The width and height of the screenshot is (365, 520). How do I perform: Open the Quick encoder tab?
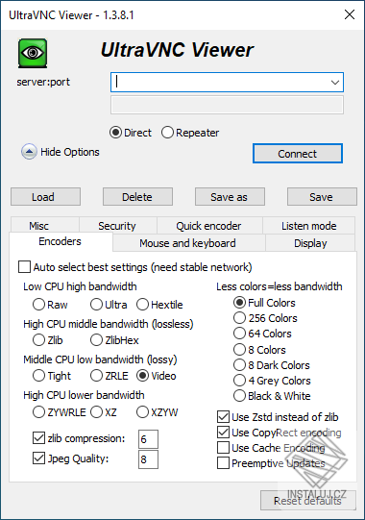point(208,226)
